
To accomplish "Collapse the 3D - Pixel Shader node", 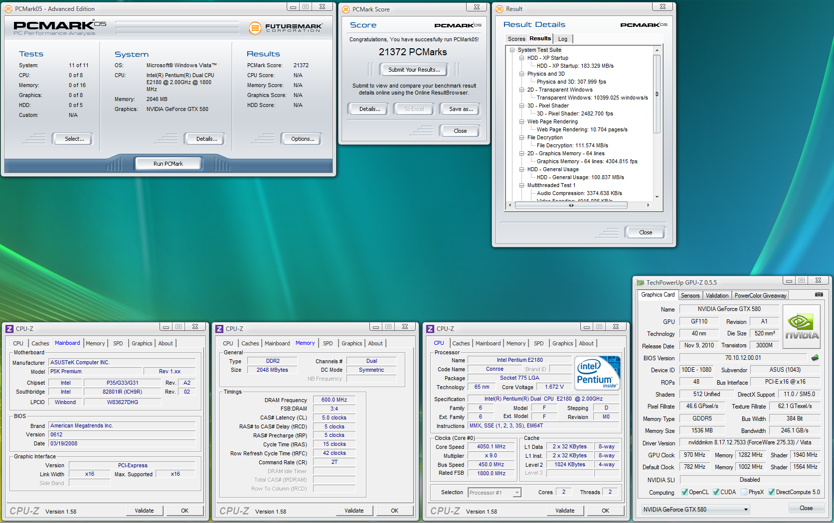I will tap(521, 105).
